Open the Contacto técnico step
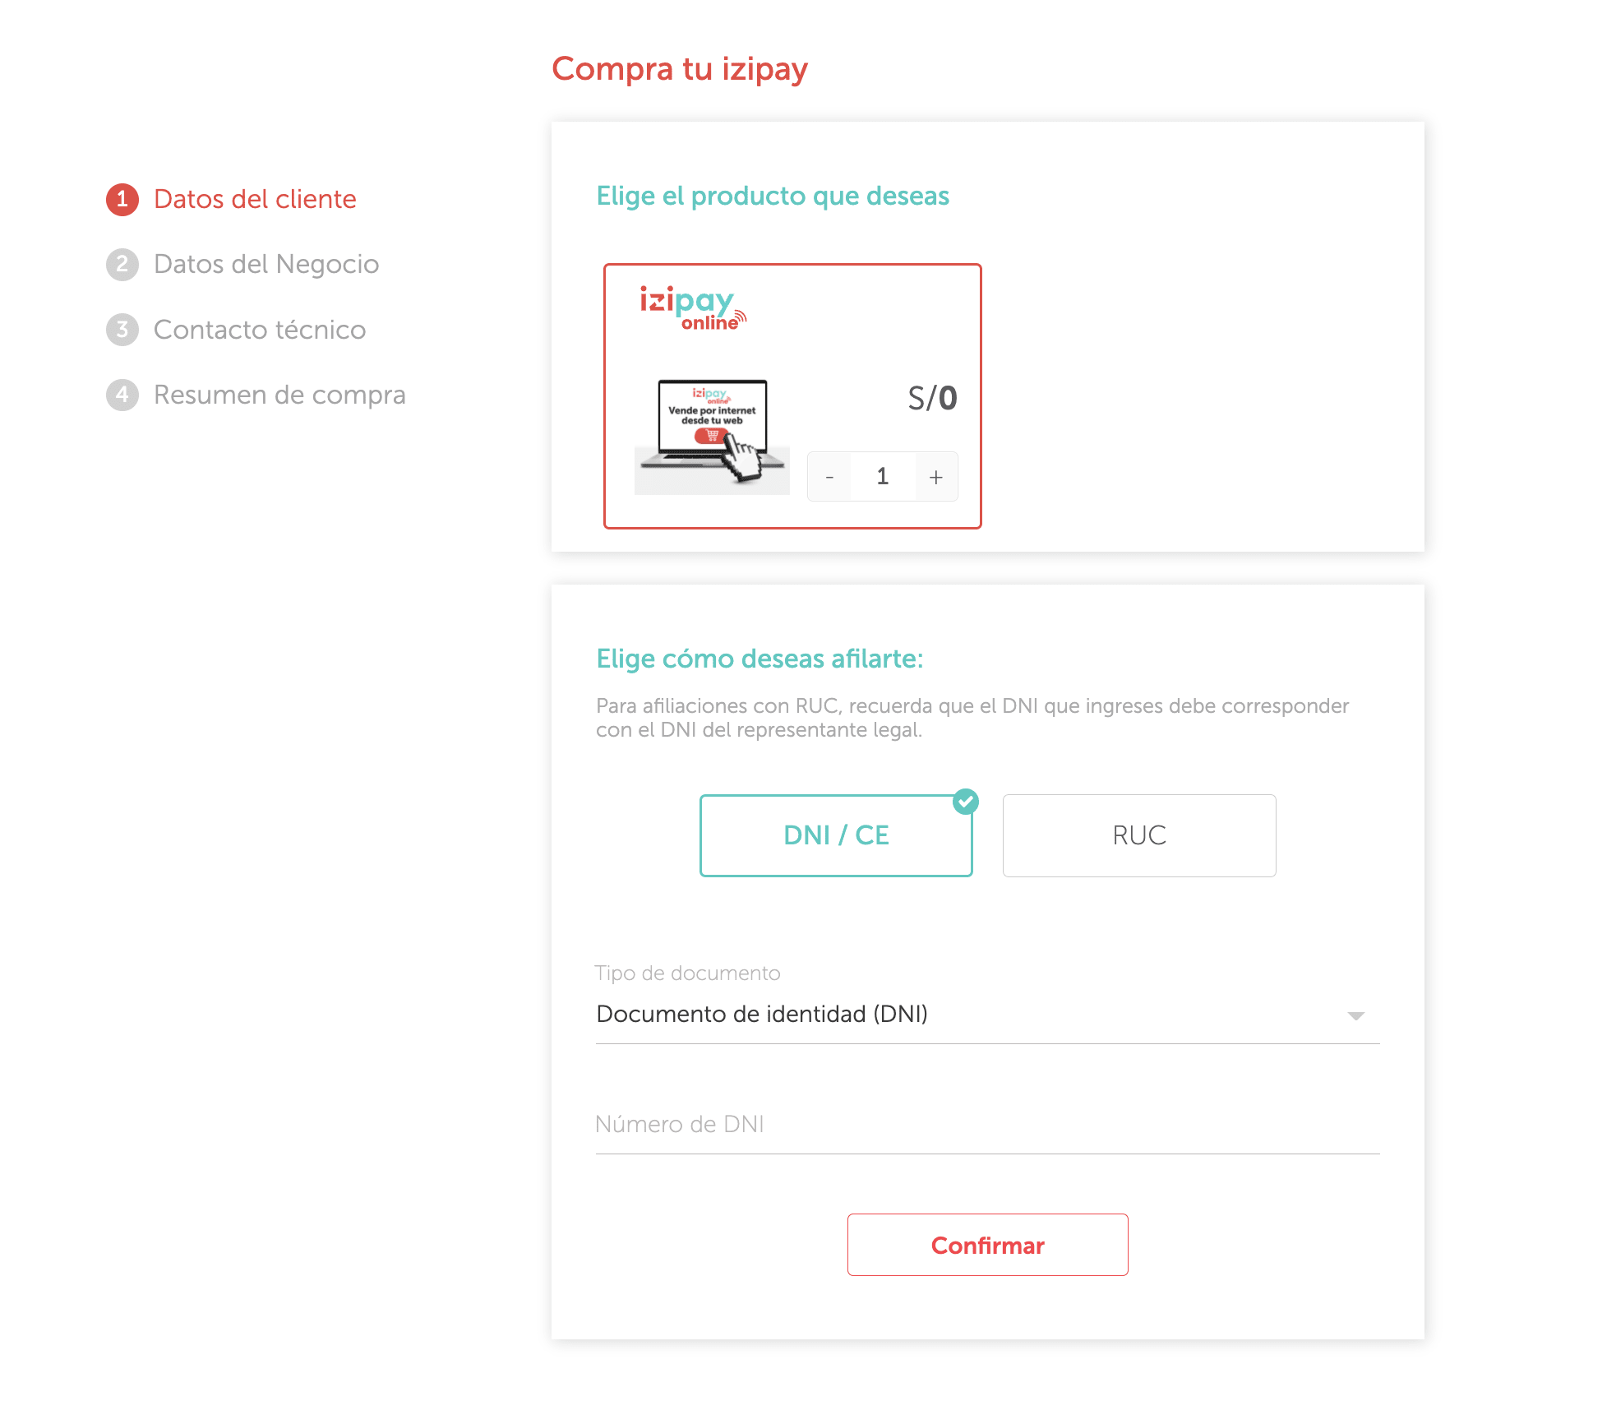 pos(260,330)
